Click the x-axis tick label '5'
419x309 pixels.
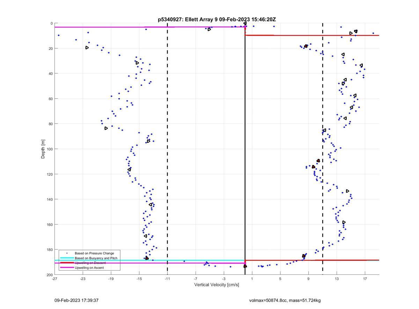click(x=280, y=279)
